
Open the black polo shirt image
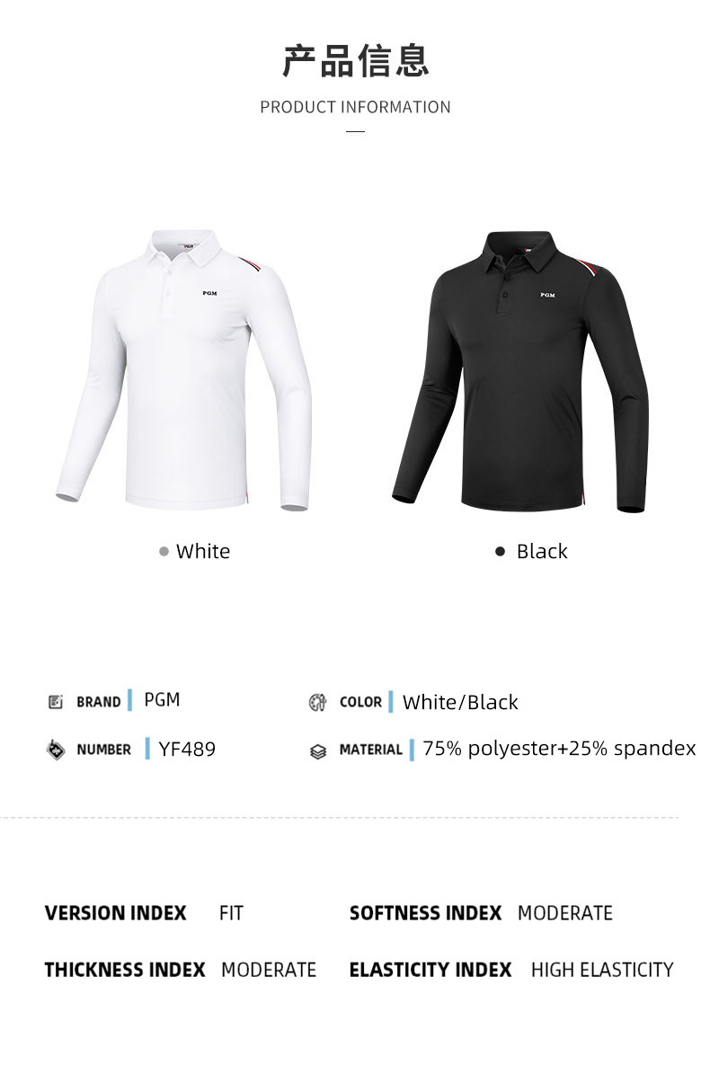[521, 371]
